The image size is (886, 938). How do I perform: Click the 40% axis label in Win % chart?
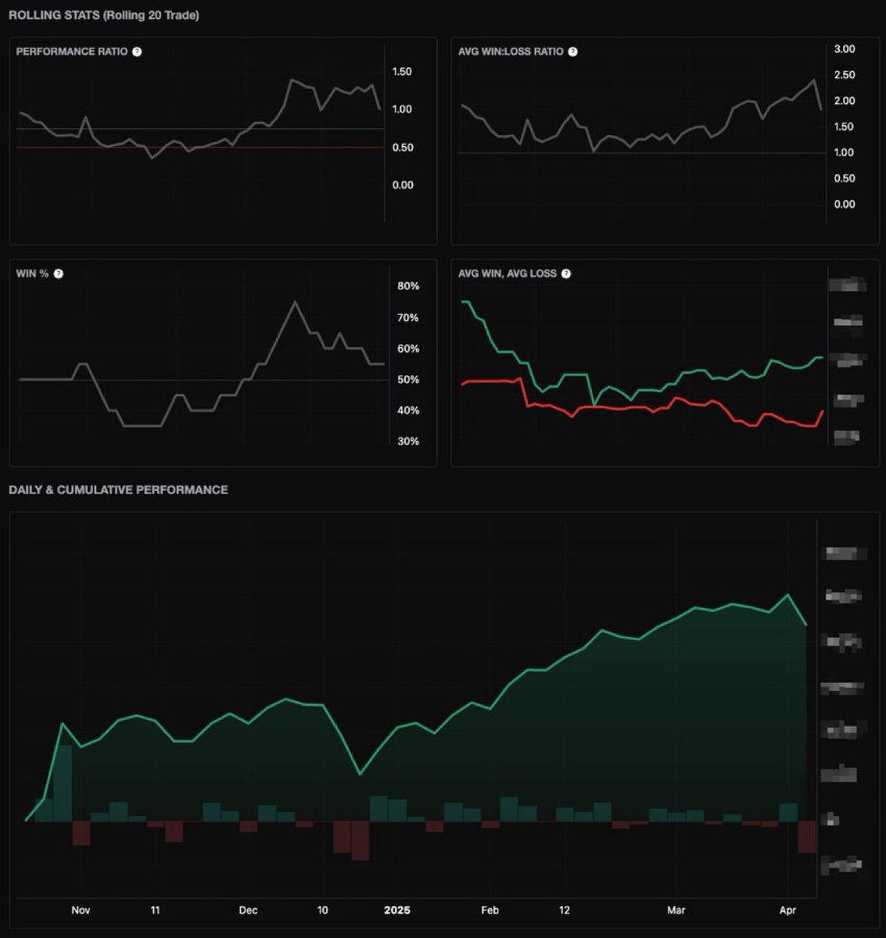pos(408,410)
